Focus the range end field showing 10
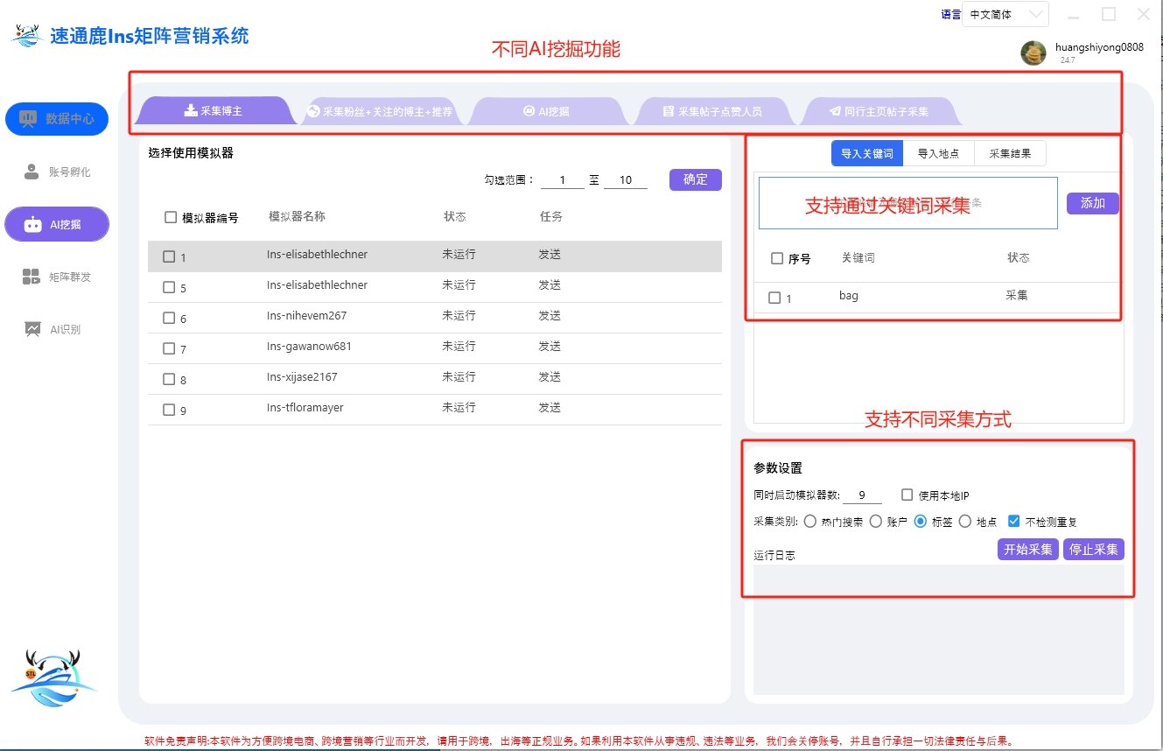The width and height of the screenshot is (1163, 751). 626,180
